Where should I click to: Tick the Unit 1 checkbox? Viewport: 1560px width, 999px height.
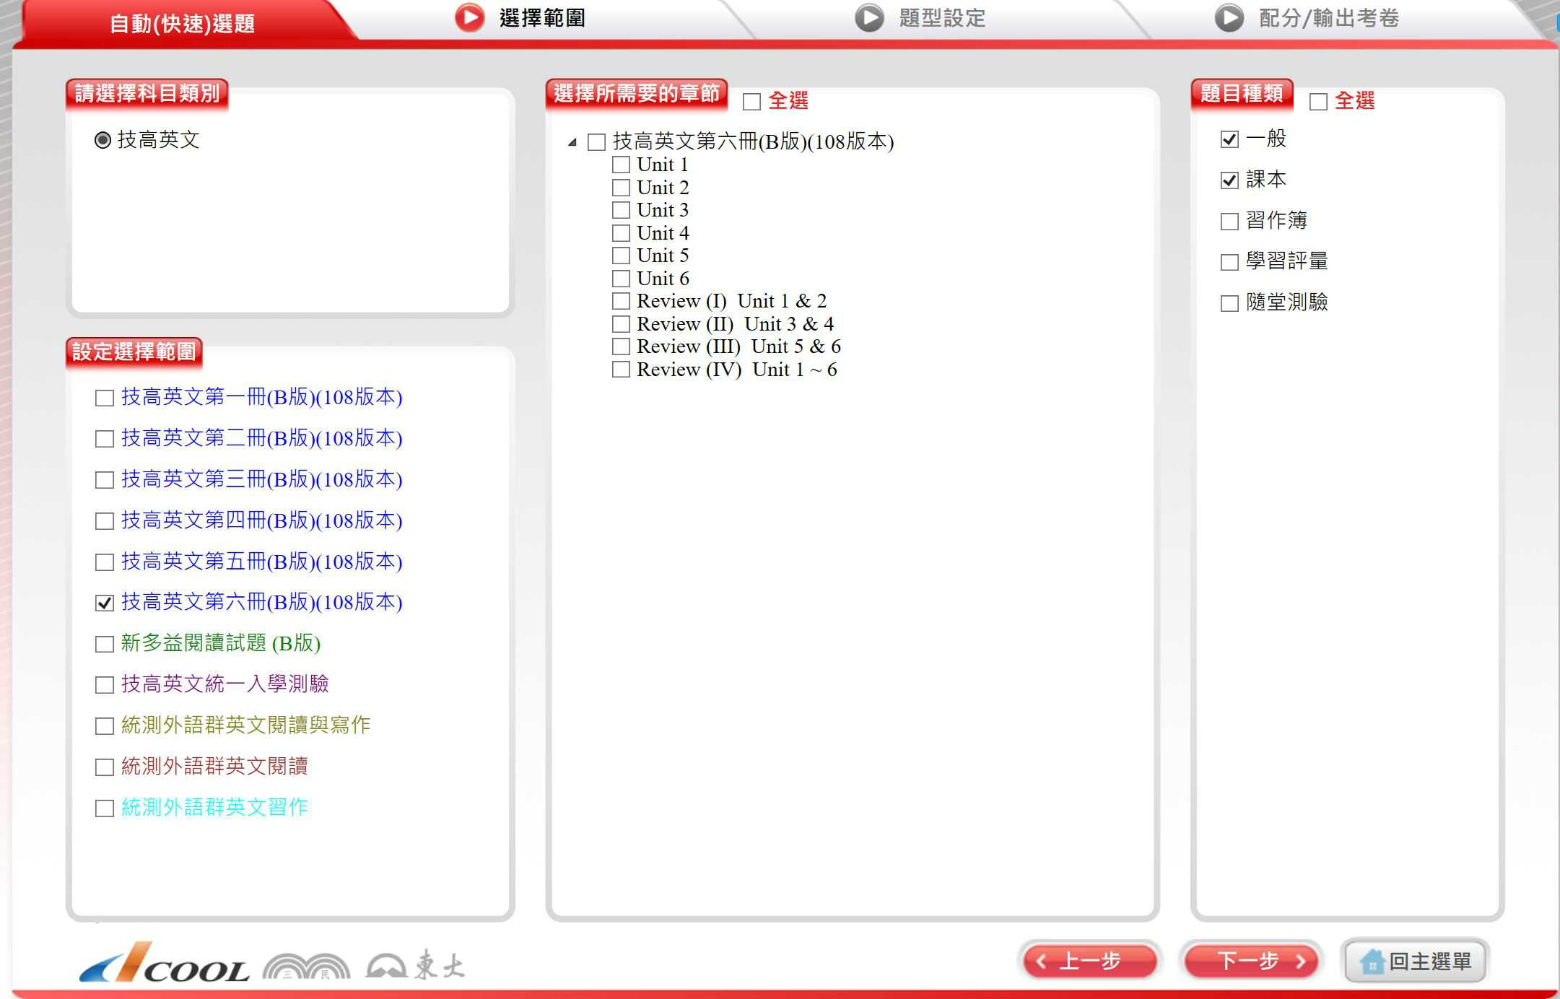point(621,165)
